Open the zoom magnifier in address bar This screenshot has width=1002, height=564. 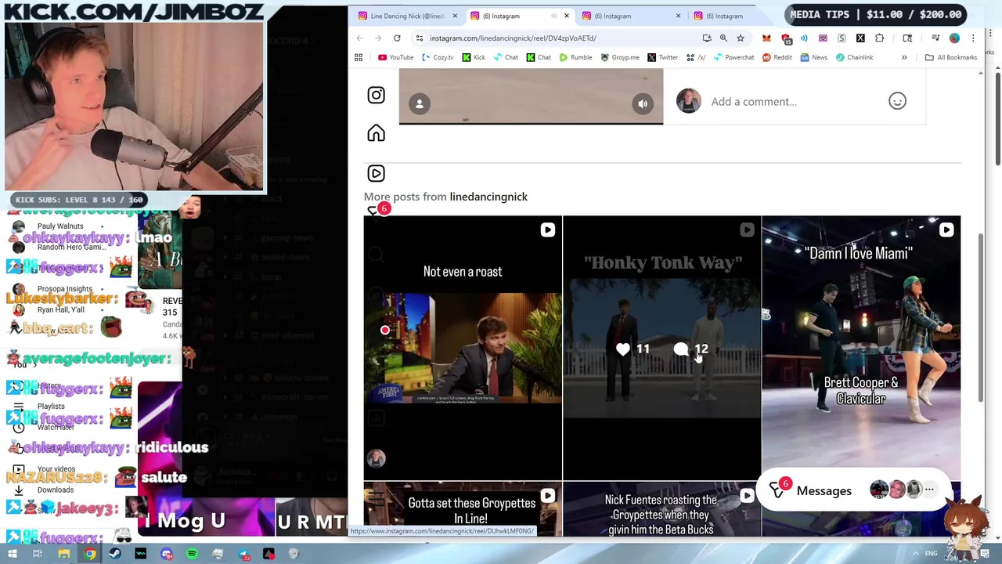[723, 38]
